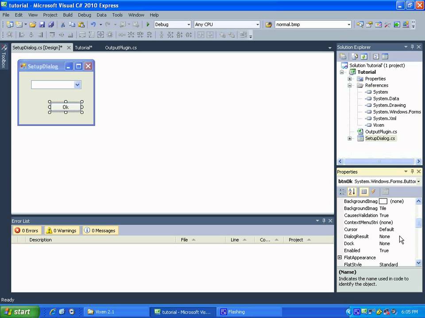The width and height of the screenshot is (425, 318).
Task: Open the Tools menu
Action: tap(117, 15)
